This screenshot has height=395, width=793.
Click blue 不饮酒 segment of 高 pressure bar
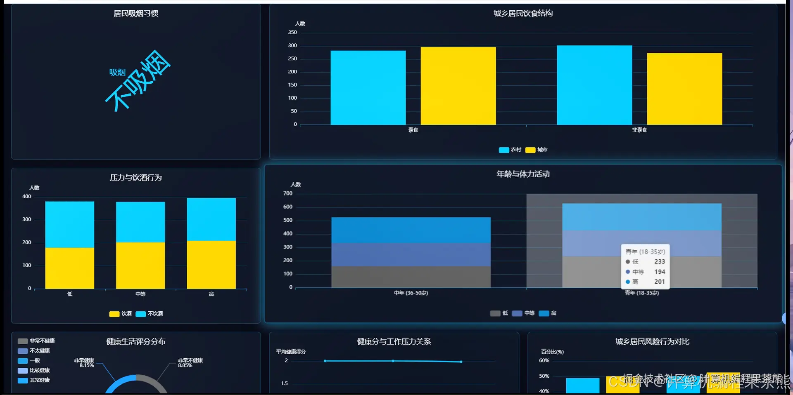(211, 219)
